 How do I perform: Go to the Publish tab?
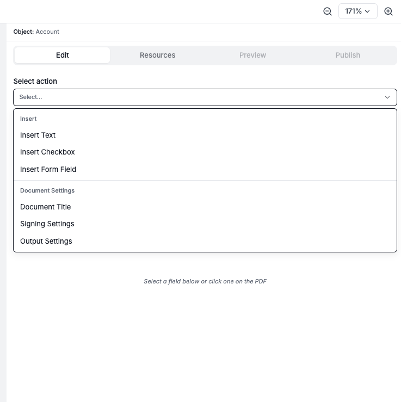(348, 55)
